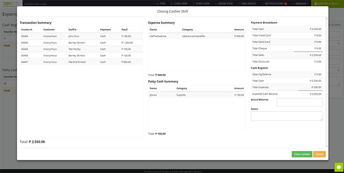Click the green chat bubble icon
This screenshot has height=173, width=344.
coord(339,167)
